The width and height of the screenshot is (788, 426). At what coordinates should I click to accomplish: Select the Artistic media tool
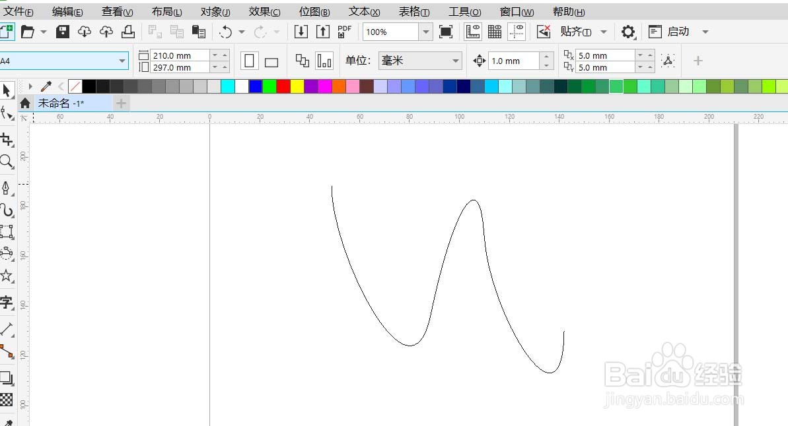7,210
